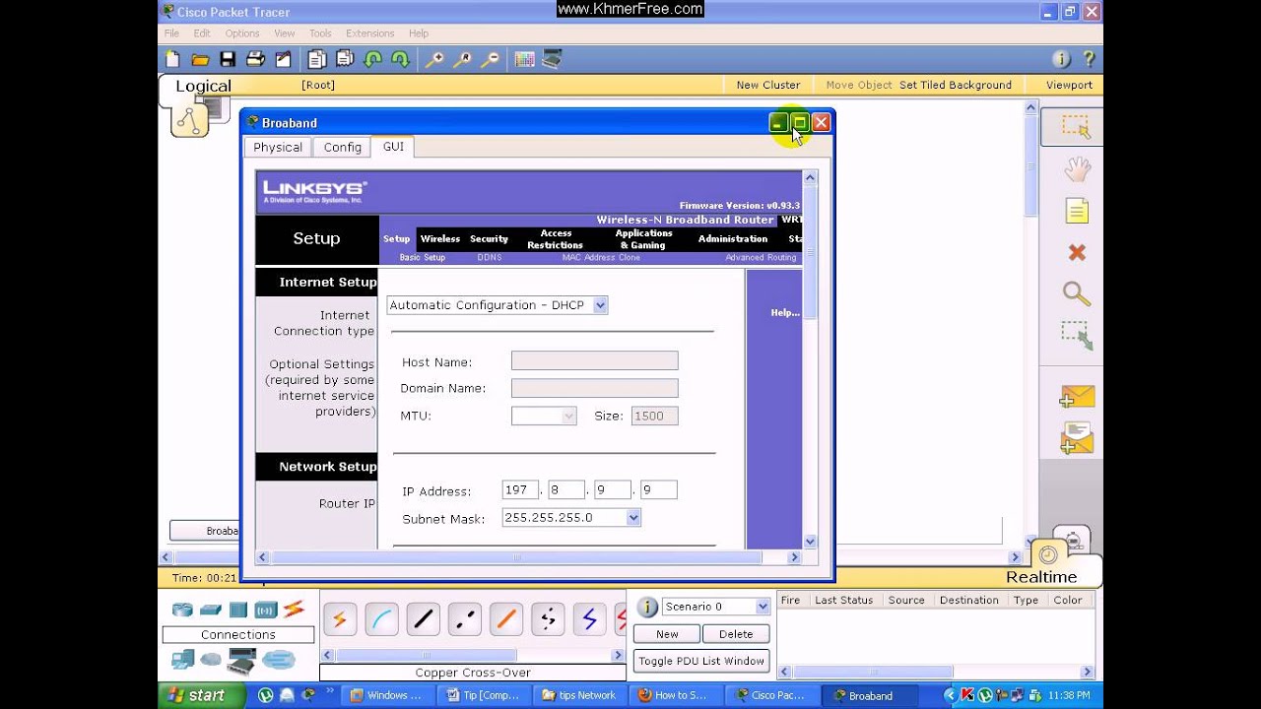Open Access Restrictions in Linksys menu
Screen dimensions: 1261x709
click(555, 239)
